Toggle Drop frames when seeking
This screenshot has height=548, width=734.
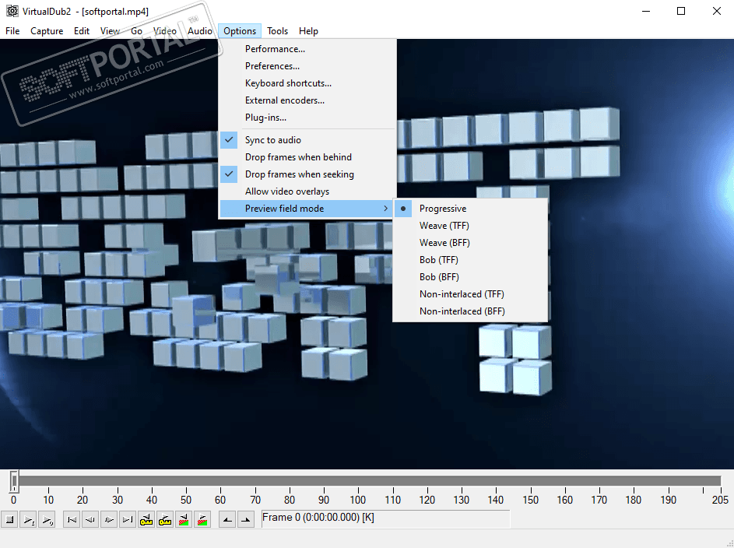[307, 174]
